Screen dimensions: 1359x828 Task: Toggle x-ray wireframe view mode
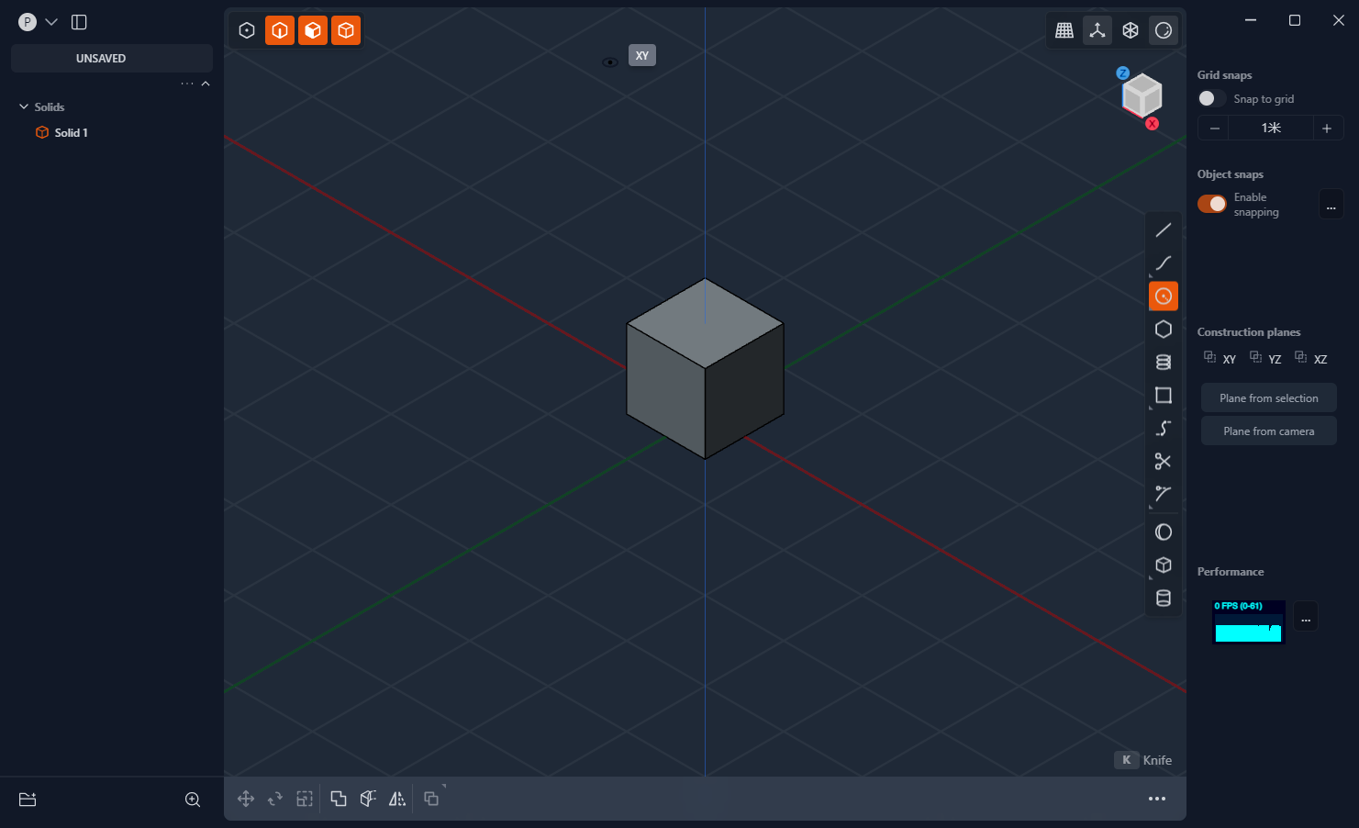1131,30
